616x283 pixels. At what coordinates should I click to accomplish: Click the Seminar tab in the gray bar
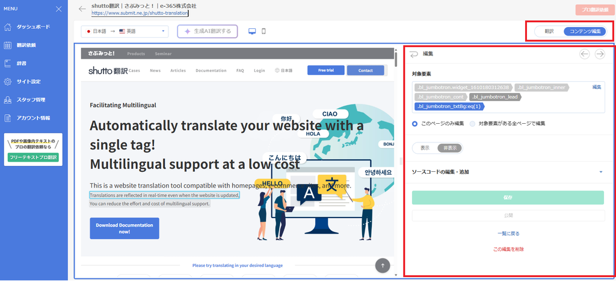tap(163, 53)
